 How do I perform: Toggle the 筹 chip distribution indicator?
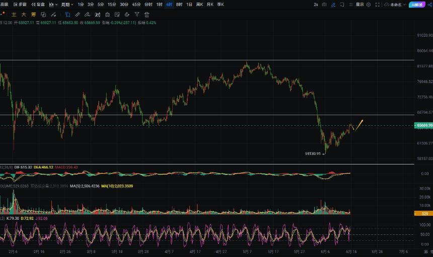[x=33, y=15]
